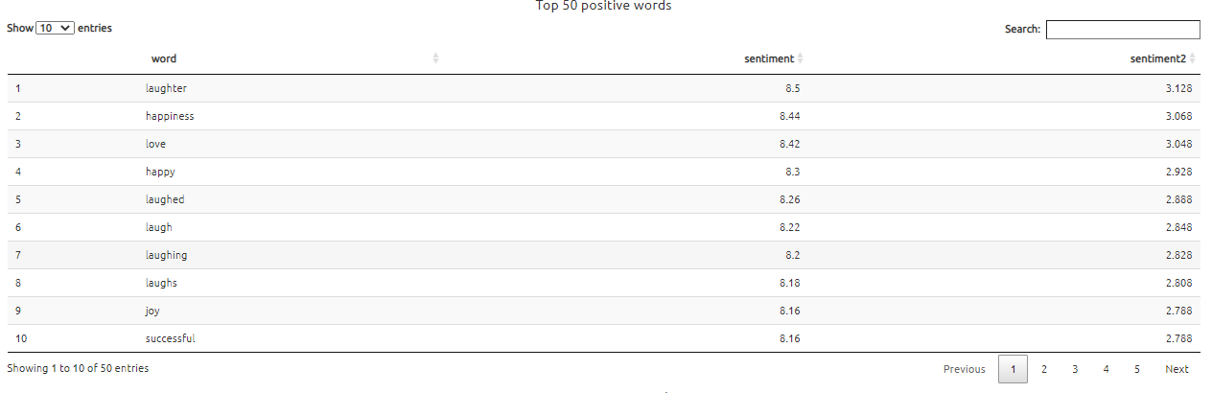The height and width of the screenshot is (393, 1212).
Task: Jump to page 5 of results
Action: (x=1136, y=369)
